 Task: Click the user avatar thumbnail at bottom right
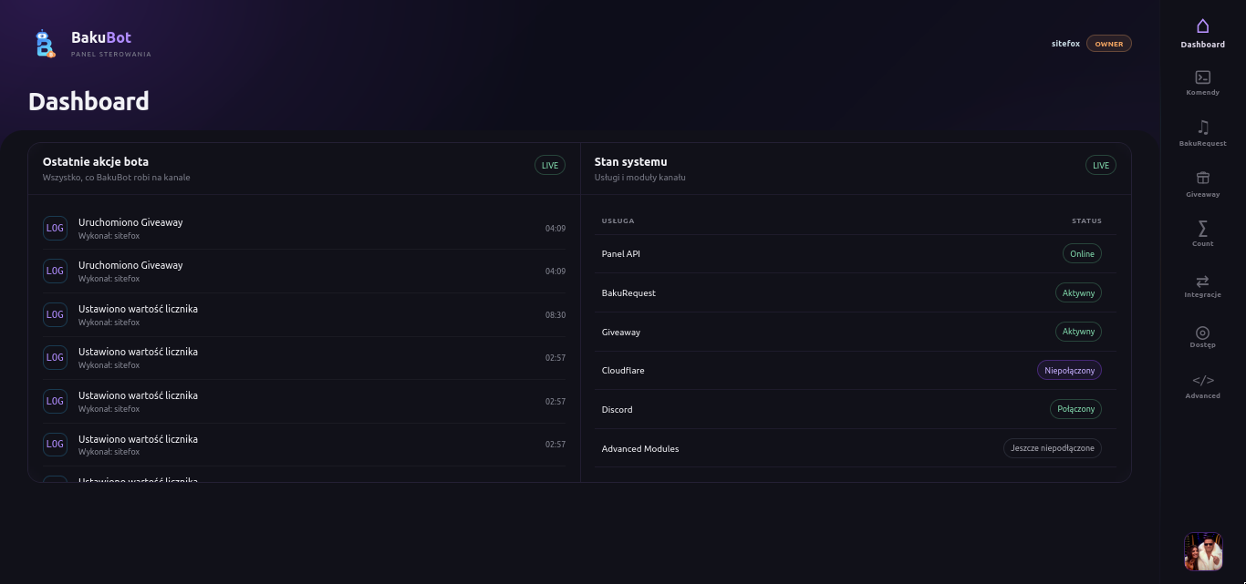tap(1202, 551)
